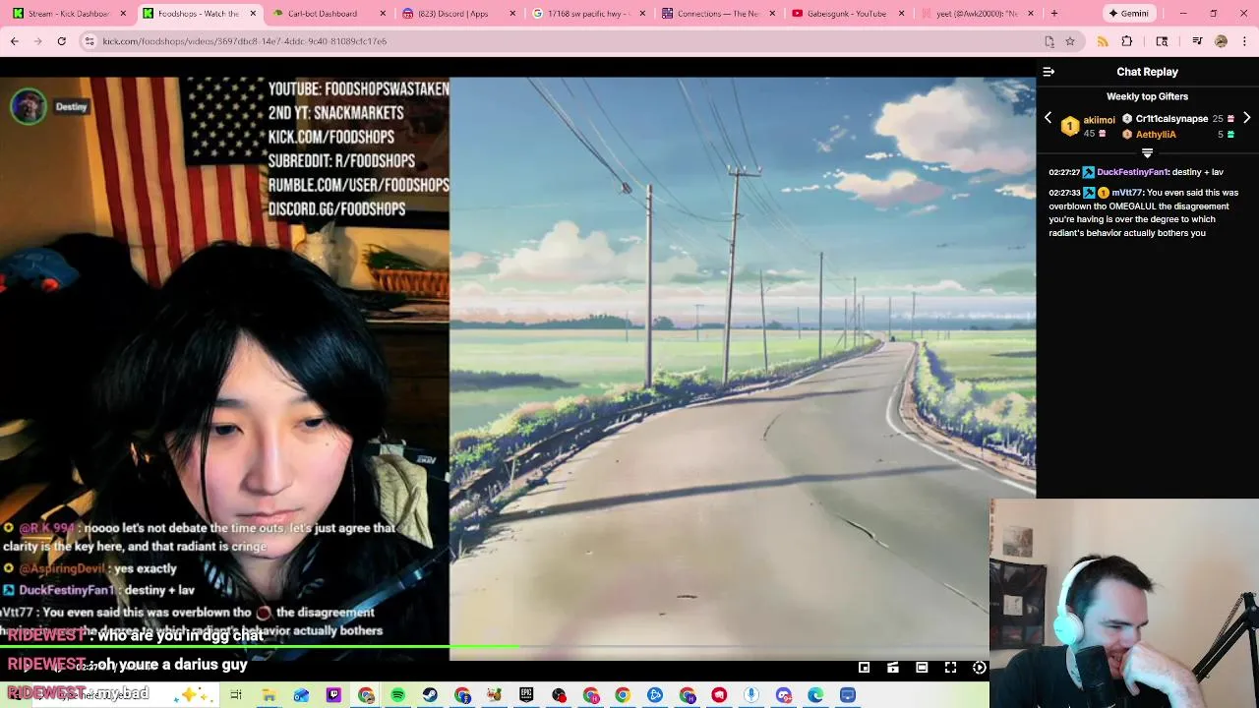
Task: Go forward in browser history
Action: pyautogui.click(x=37, y=41)
